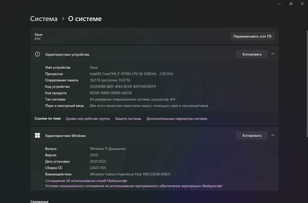
Task: Open Защита системы link
Action: [128, 119]
